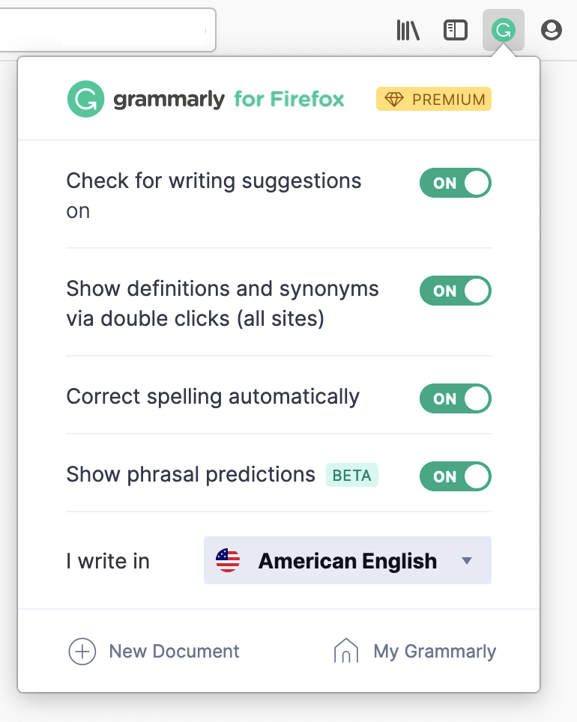Click the PREMIUM badge
This screenshot has height=722, width=577.
434,100
